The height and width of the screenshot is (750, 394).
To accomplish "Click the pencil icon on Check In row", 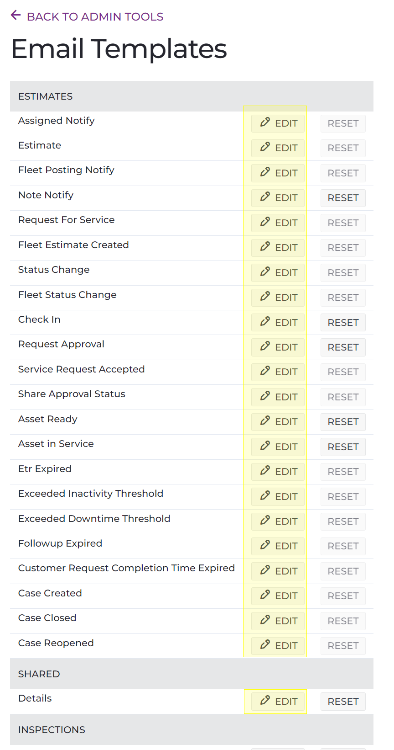I will (265, 322).
